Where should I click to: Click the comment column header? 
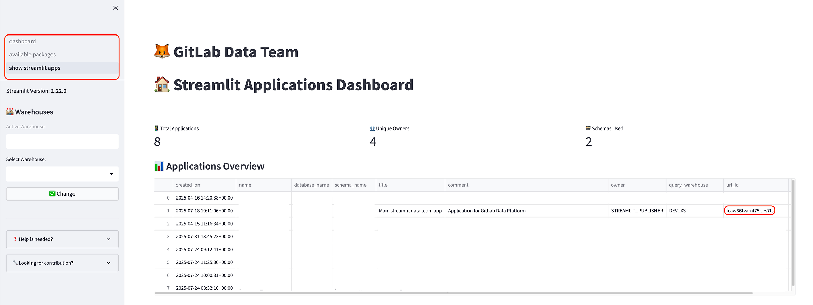526,185
